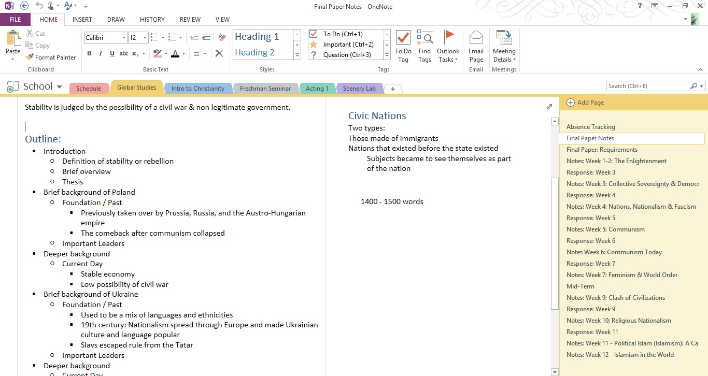Toggle Italic formatting
Viewport: 708px width, 376px height.
pos(101,53)
